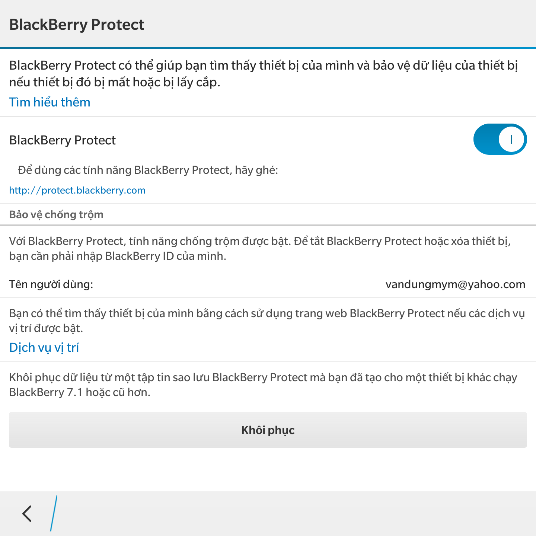
Task: Turn off the BlackBerry Protect switch
Action: pos(500,139)
